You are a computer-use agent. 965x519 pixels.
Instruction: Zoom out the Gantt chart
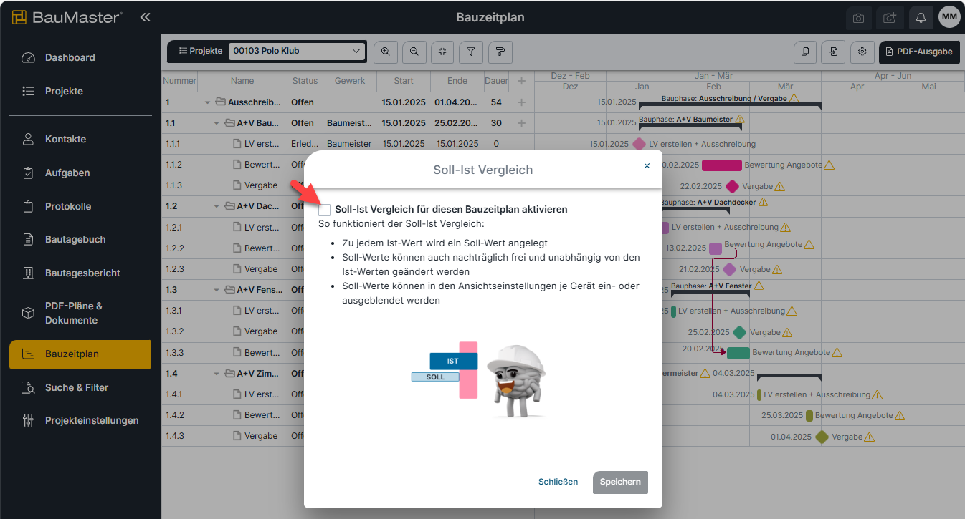(x=414, y=51)
